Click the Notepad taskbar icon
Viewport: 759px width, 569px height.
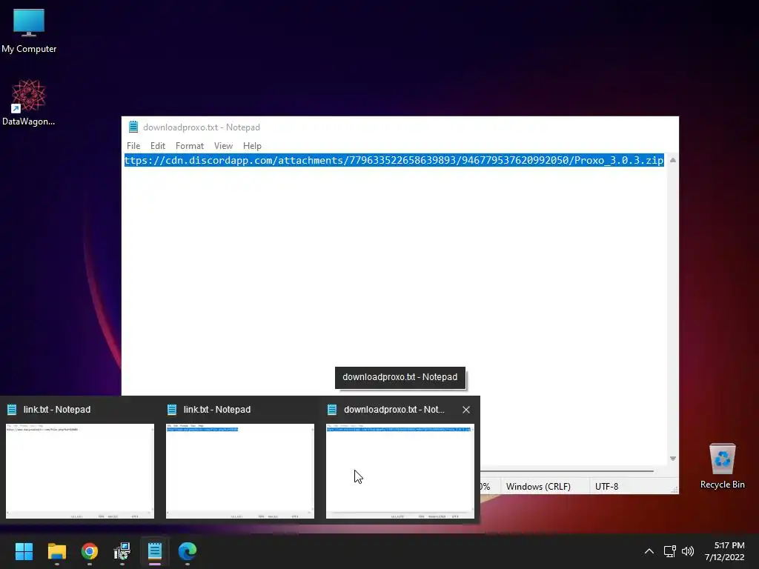point(155,551)
